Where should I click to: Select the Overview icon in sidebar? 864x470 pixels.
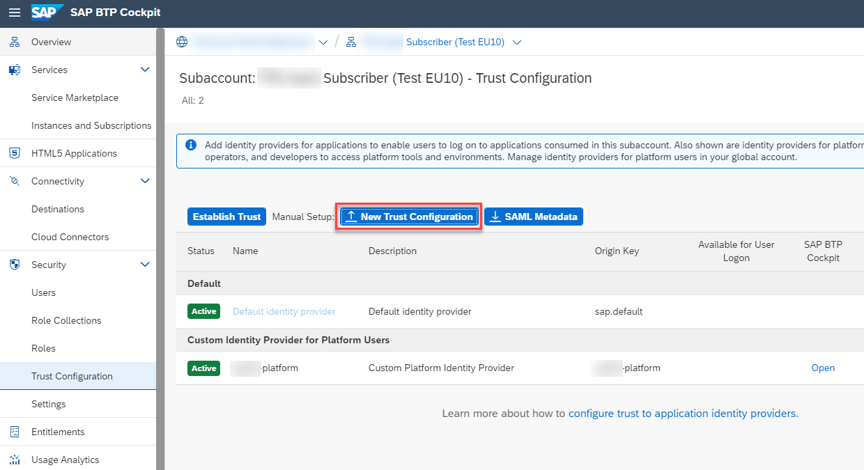(x=15, y=42)
